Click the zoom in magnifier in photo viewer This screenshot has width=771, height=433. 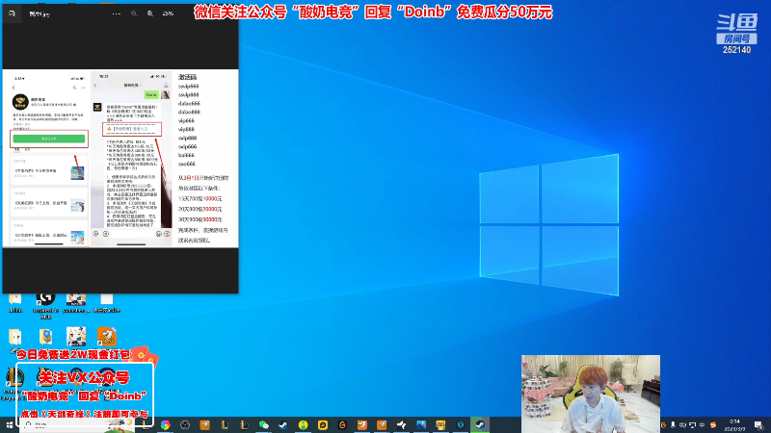click(x=150, y=13)
